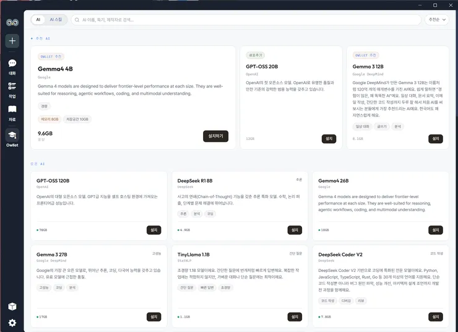The height and width of the screenshot is (332, 458).
Task: Click the GPT-OSS 120B title
Action: tap(53, 181)
